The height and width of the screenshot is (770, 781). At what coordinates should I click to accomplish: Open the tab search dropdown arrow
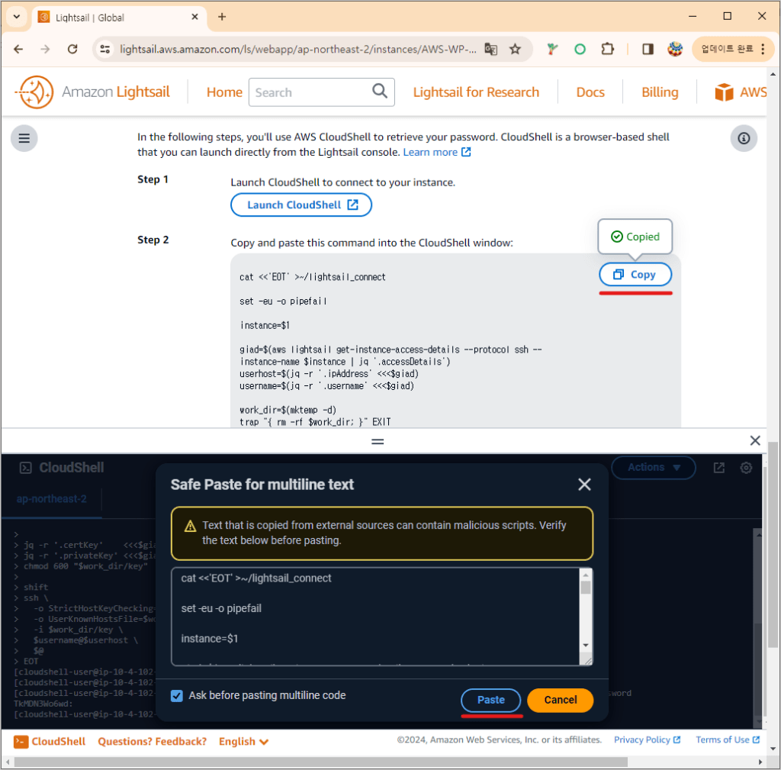pos(17,17)
